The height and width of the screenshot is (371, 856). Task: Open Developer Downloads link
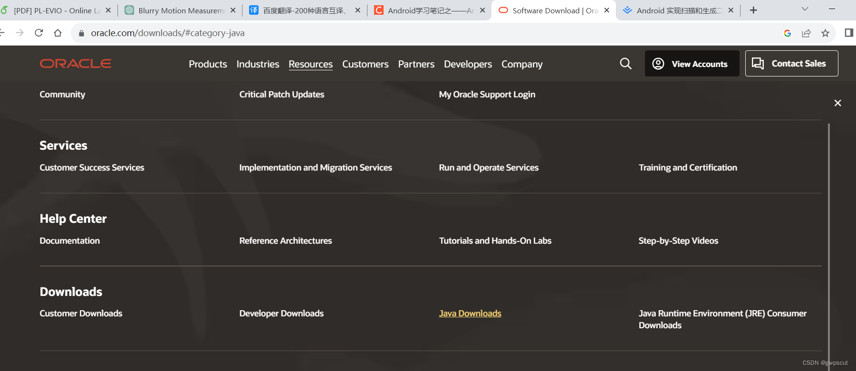(x=281, y=314)
